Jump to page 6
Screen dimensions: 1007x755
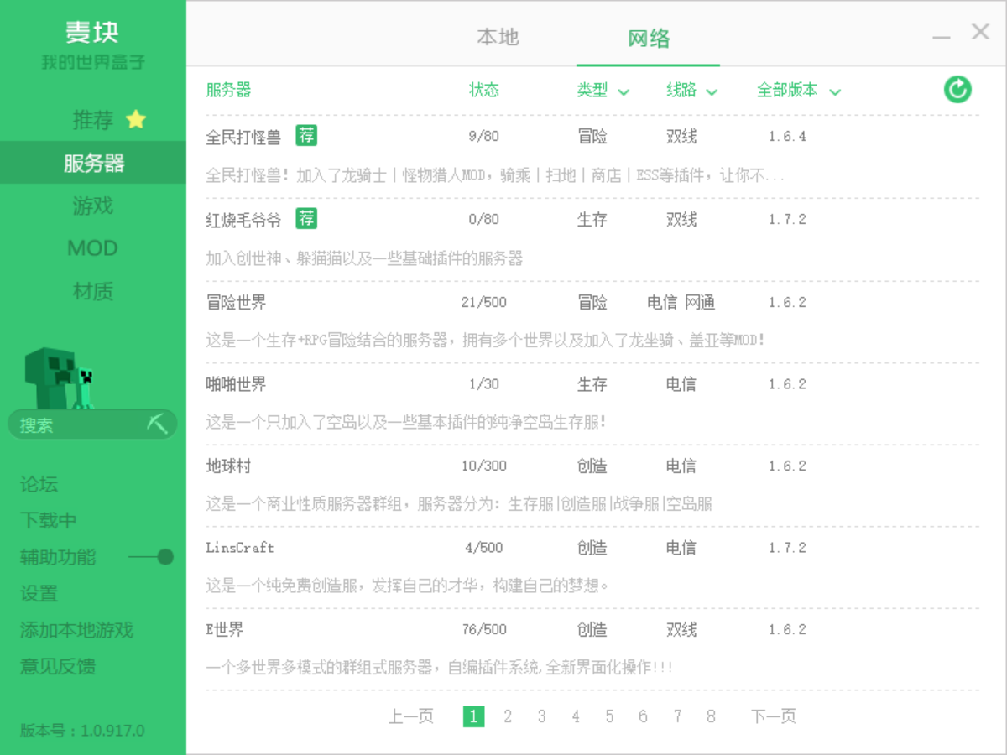[x=643, y=716]
